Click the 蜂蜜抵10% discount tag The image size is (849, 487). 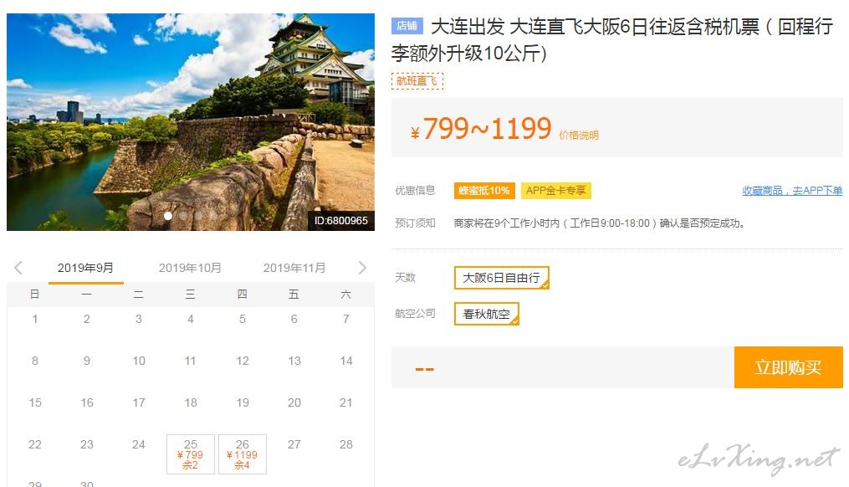click(x=484, y=191)
